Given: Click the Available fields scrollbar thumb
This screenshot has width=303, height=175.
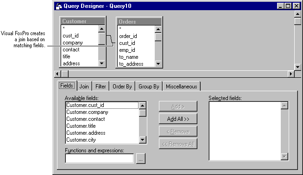Looking at the screenshot, I should (143, 113).
